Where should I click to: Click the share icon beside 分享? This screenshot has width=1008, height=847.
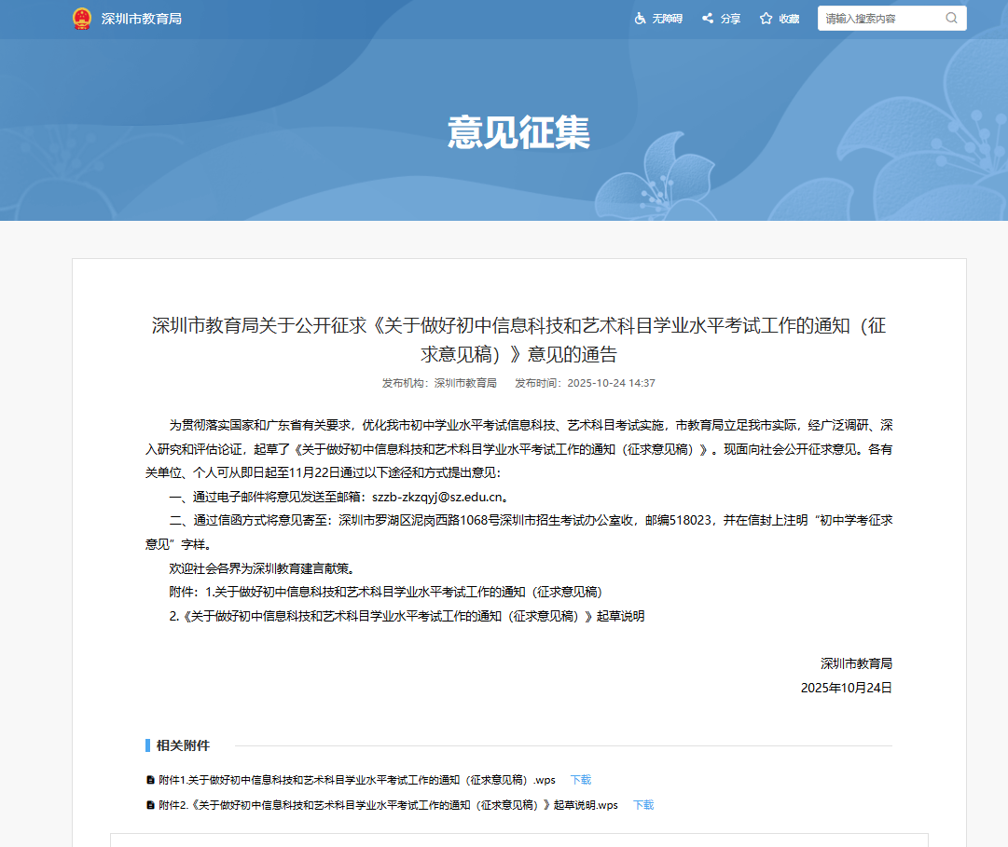point(708,19)
